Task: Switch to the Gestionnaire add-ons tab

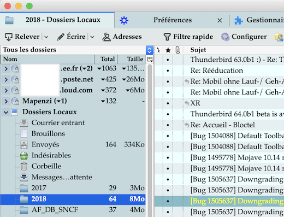Action: 259,20
